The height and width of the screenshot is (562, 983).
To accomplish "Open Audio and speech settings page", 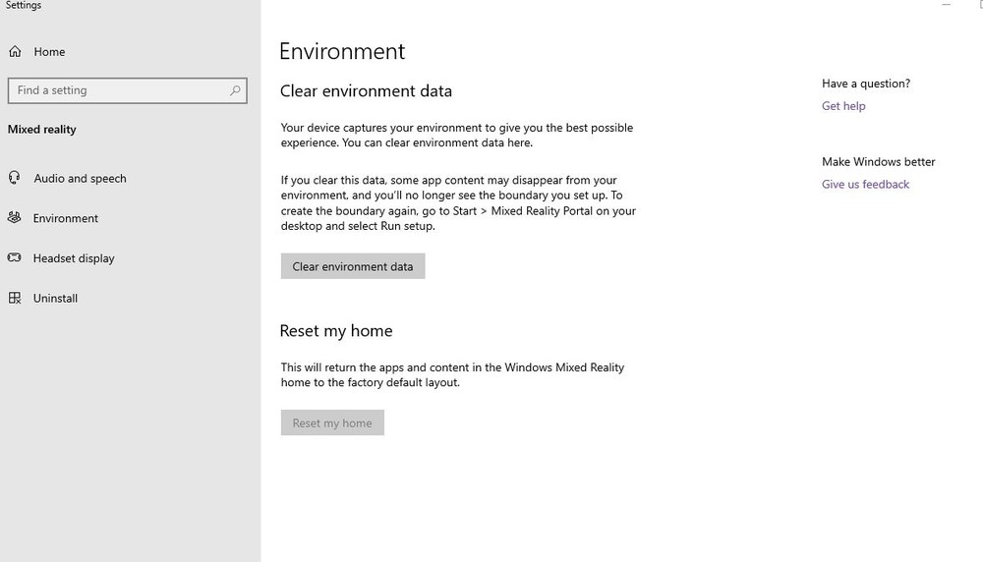I will point(80,179).
